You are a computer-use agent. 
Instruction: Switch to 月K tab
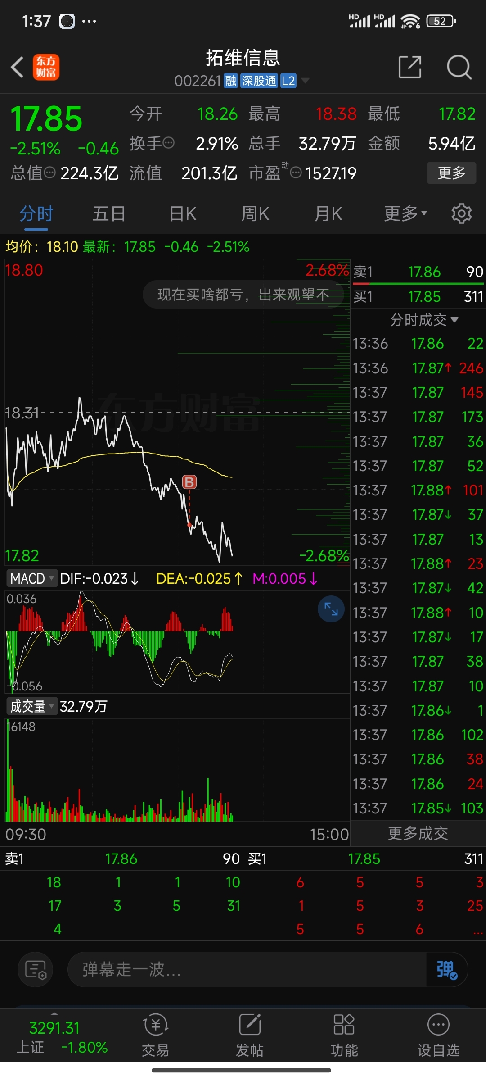(x=328, y=213)
